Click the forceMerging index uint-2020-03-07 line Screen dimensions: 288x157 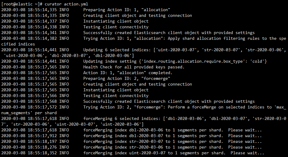[174, 153]
